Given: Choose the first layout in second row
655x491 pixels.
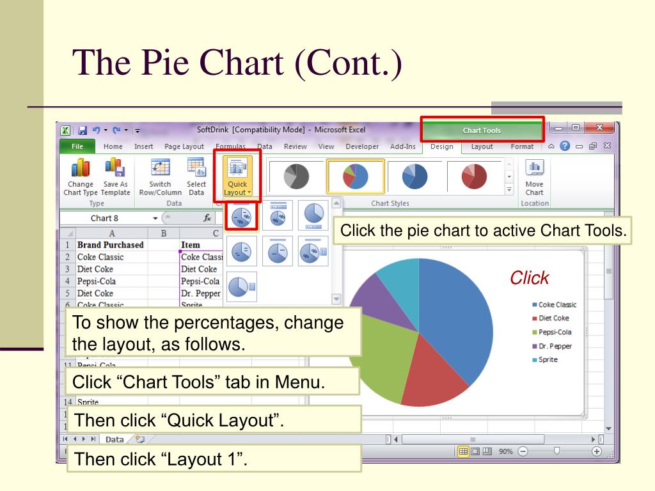Looking at the screenshot, I should [241, 251].
